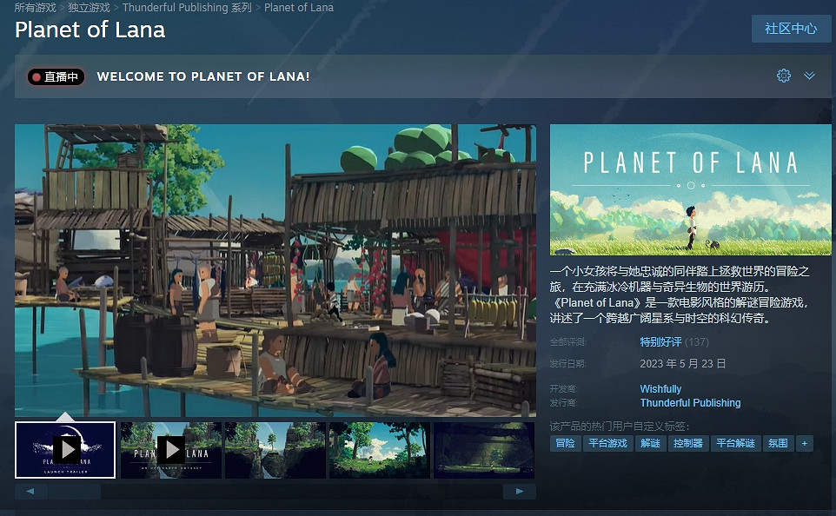Play the second trailer video thumbnail
This screenshot has width=836, height=516.
[x=170, y=449]
